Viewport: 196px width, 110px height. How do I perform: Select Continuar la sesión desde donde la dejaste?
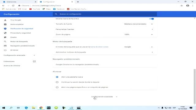coord(57,82)
